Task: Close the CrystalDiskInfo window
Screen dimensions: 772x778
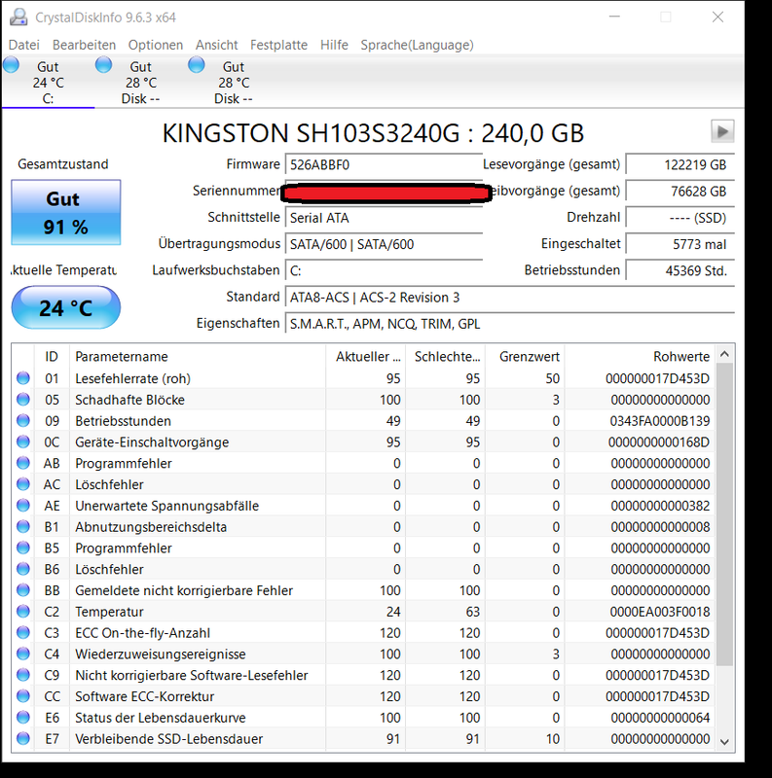Action: 717,18
